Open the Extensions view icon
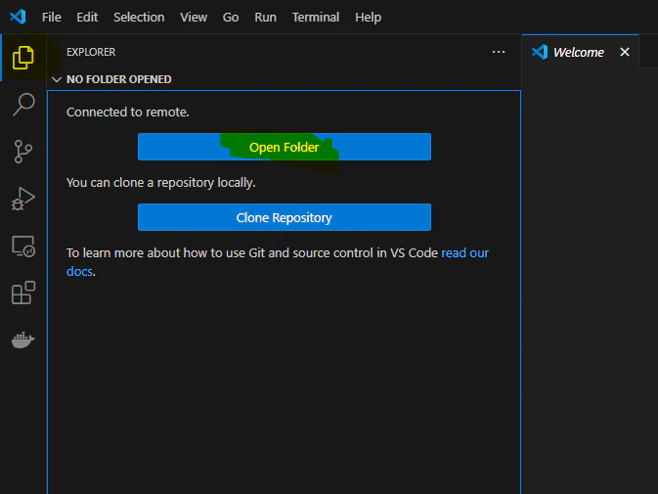658x494 pixels. pos(23,292)
